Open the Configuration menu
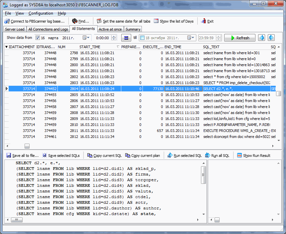The image size is (286, 234). click(41, 13)
